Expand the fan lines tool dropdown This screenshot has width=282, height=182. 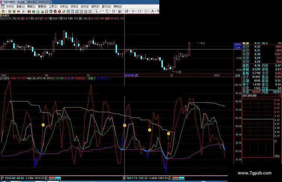123,11
